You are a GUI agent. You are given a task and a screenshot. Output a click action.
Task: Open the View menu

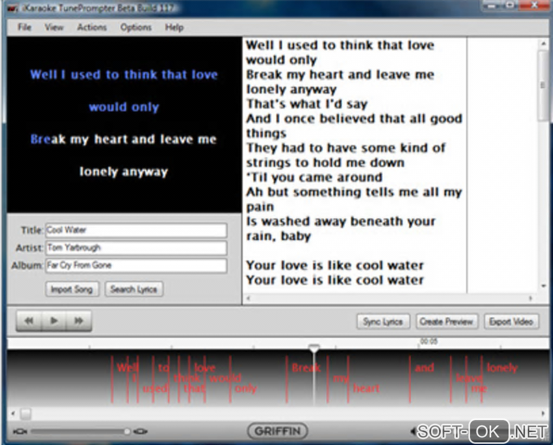click(54, 27)
